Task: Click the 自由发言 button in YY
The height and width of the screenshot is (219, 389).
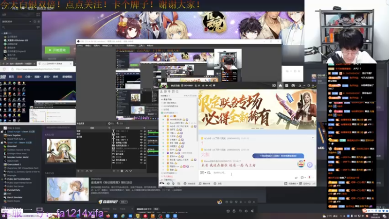Action: click(190, 183)
